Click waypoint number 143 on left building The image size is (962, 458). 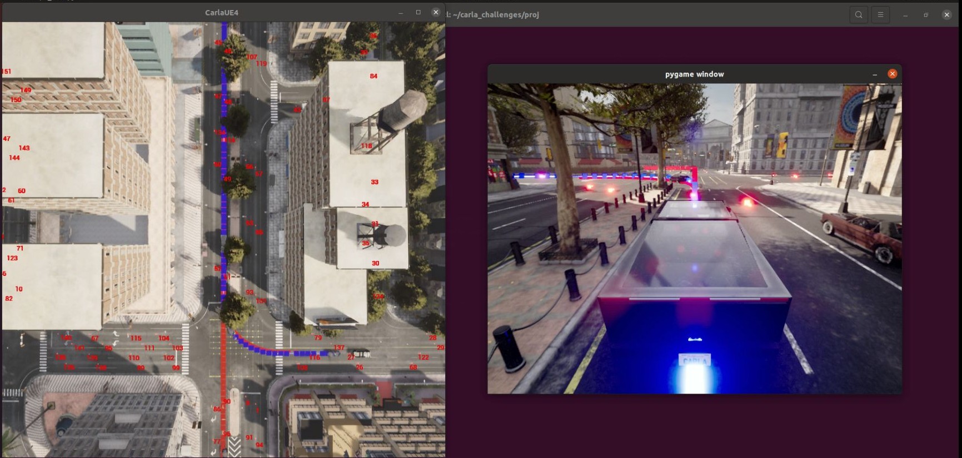point(24,148)
